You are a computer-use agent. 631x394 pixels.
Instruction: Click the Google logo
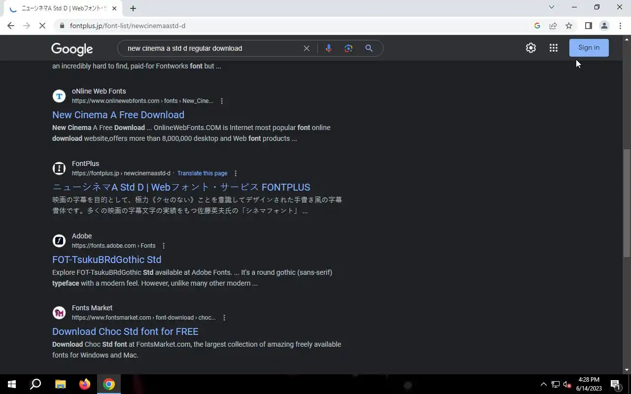coord(72,49)
